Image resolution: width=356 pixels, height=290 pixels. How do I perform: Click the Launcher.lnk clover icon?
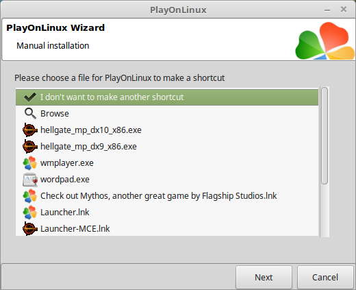[x=30, y=213]
